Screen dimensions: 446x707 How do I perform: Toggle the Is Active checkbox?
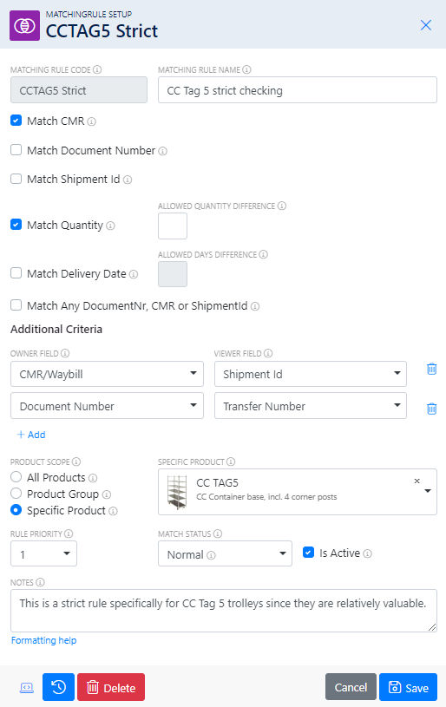308,553
